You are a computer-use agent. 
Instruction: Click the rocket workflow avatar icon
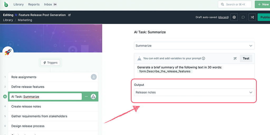pos(8,52)
